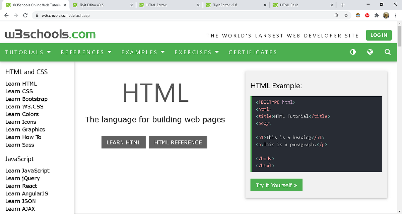Click the Spaces globe icon in the navbar

point(370,52)
